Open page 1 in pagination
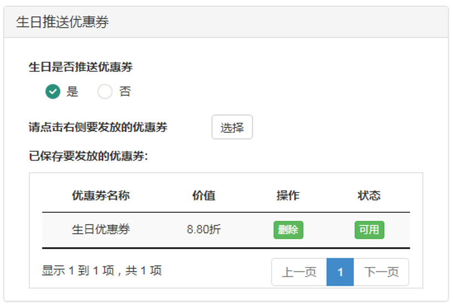The height and width of the screenshot is (305, 453). (340, 272)
